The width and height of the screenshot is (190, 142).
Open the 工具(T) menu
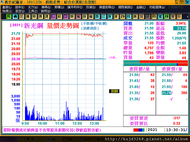pyautogui.click(x=33, y=11)
